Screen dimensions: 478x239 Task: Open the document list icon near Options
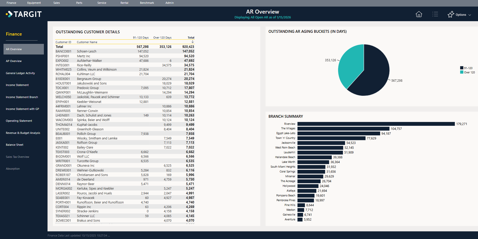435,14
